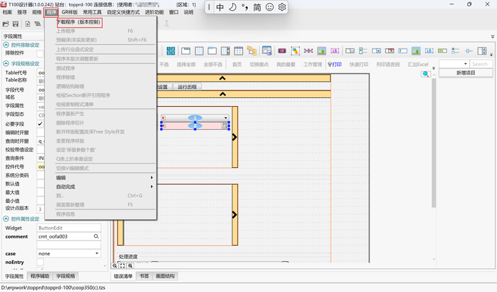Insert the radio group widget
Screen dimensions: 497x292
[x=456, y=51]
